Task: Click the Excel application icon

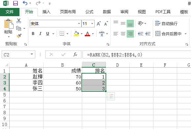Action: tap(6, 3)
